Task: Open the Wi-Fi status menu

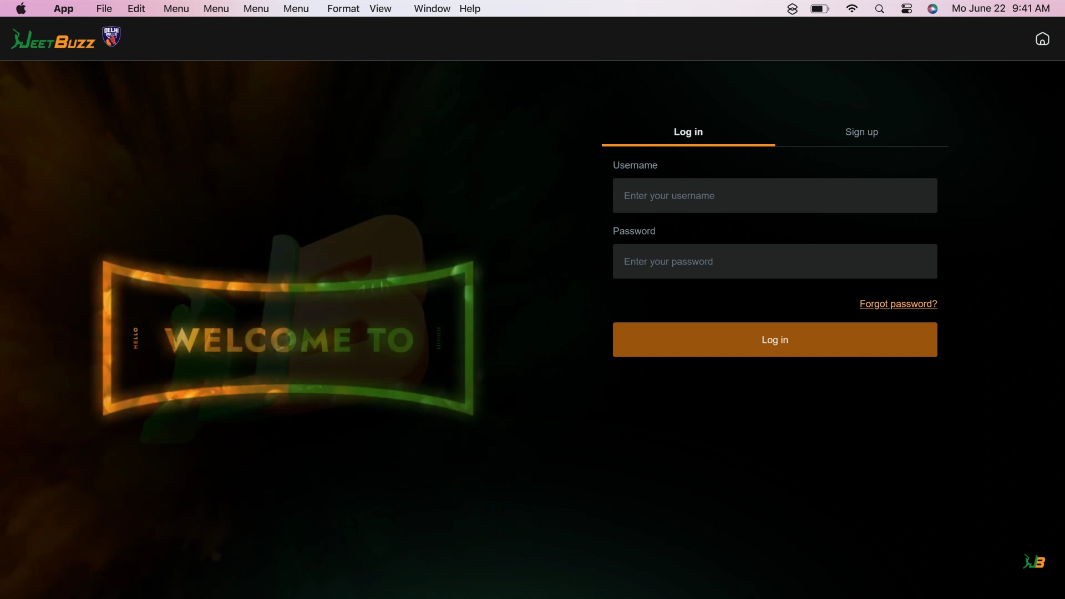Action: [852, 9]
